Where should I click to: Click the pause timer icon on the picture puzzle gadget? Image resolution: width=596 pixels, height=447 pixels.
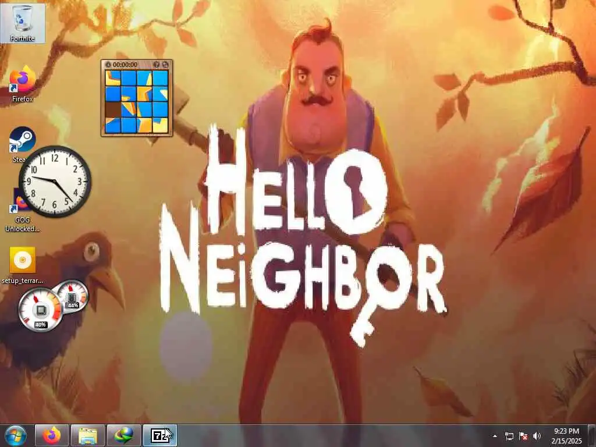click(x=108, y=65)
